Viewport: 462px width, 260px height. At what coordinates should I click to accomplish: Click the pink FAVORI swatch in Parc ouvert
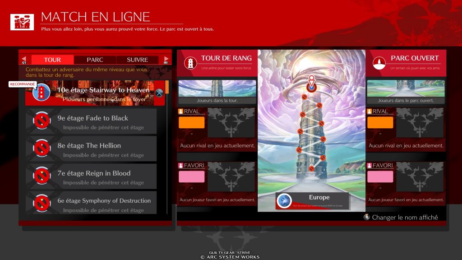pyautogui.click(x=380, y=177)
